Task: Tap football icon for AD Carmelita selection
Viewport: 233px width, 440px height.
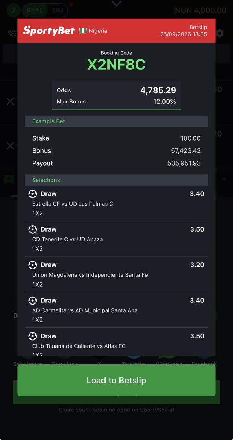Action: coord(33,301)
